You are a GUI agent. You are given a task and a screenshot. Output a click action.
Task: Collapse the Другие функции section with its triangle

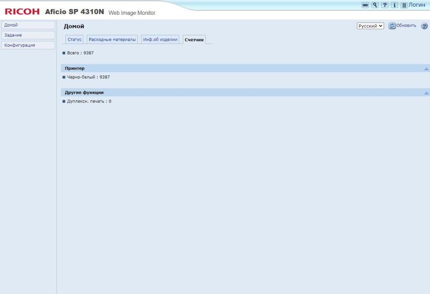[426, 93]
